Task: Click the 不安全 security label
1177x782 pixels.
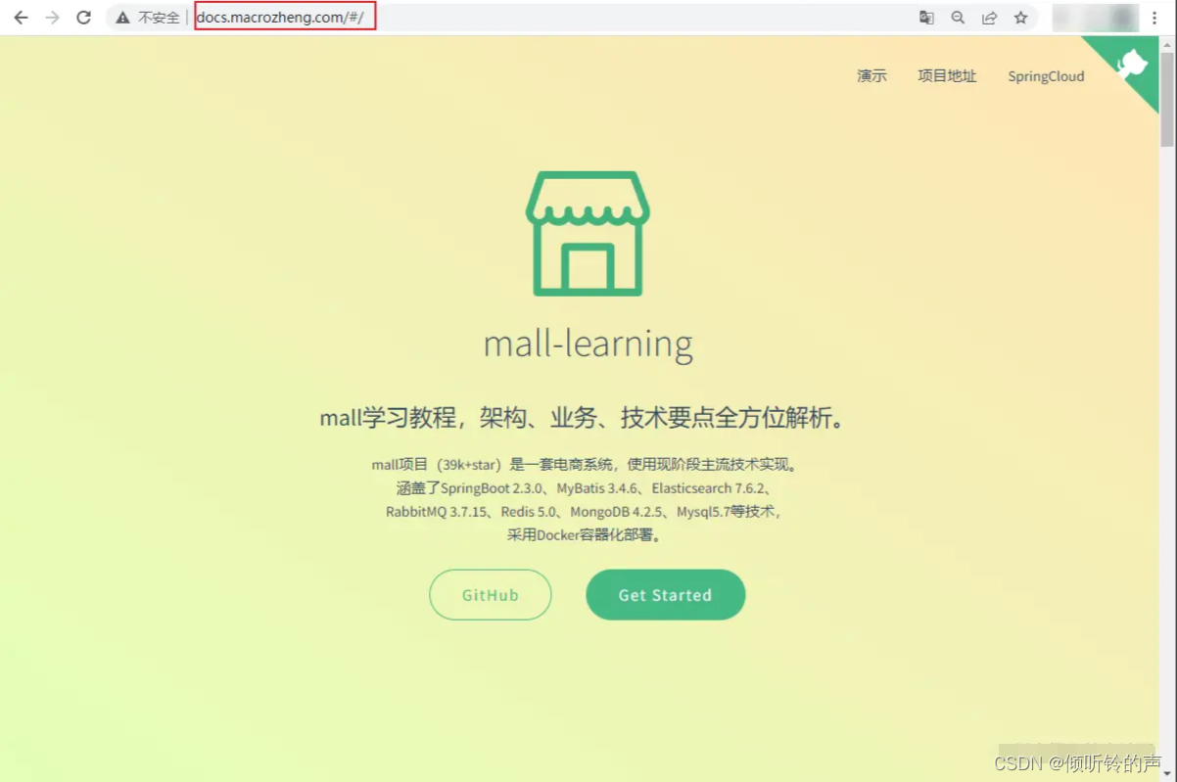Action: pyautogui.click(x=159, y=18)
